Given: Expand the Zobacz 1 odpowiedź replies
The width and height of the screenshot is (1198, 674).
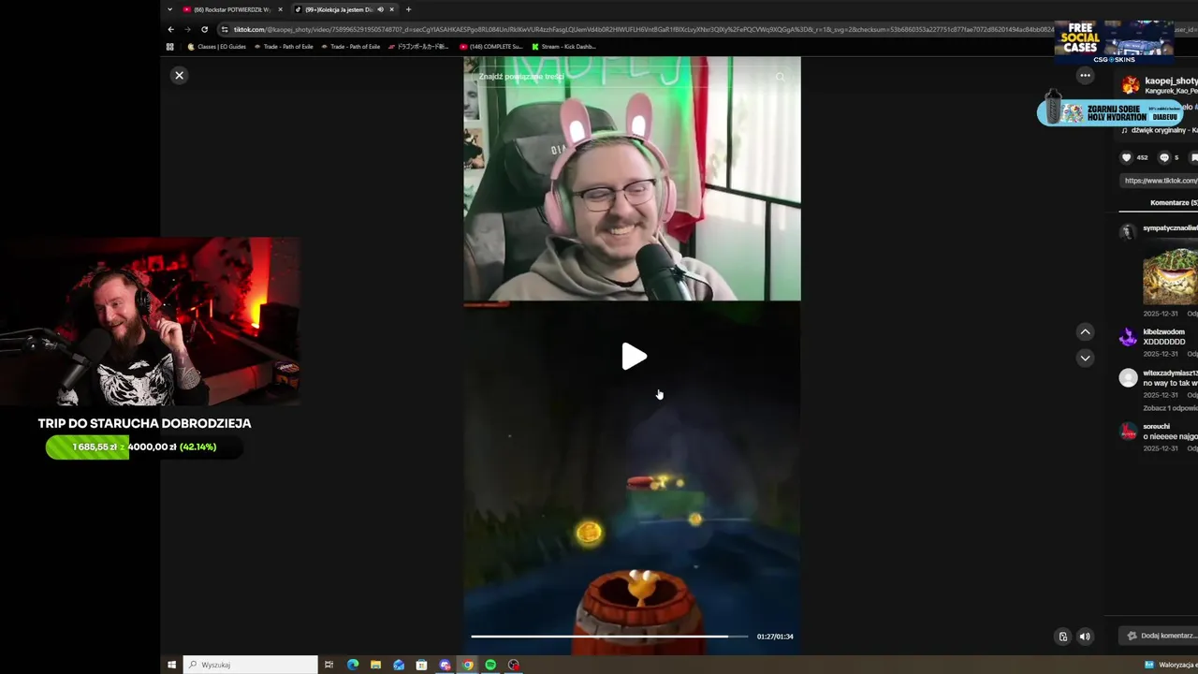Looking at the screenshot, I should tap(1170, 408).
